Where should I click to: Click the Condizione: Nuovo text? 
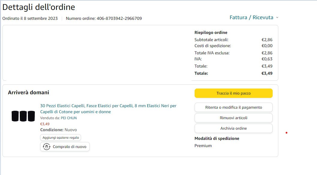[58, 130]
